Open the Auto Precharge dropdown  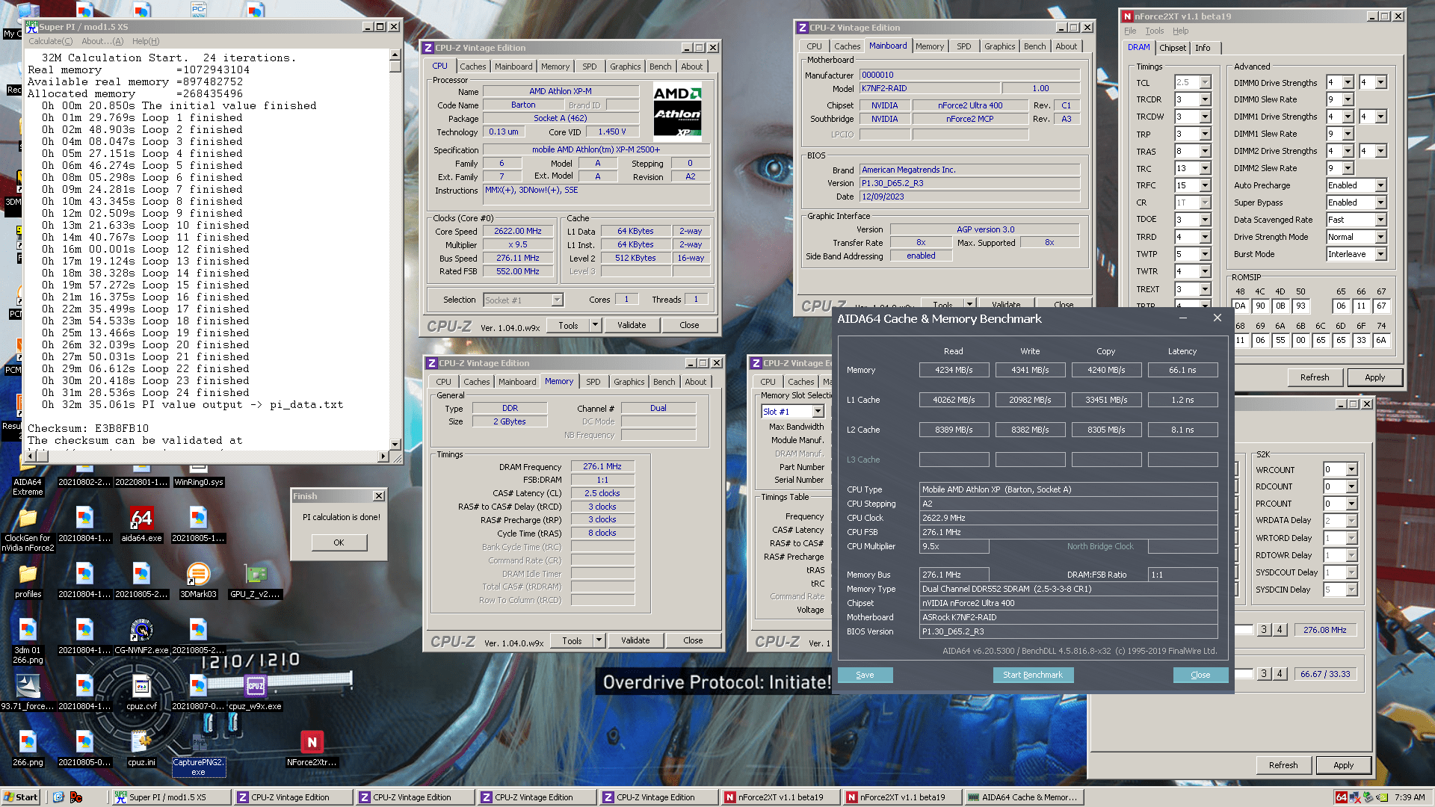coord(1380,185)
